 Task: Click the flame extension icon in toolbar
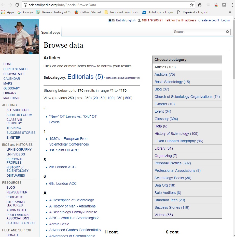[x=200, y=5]
